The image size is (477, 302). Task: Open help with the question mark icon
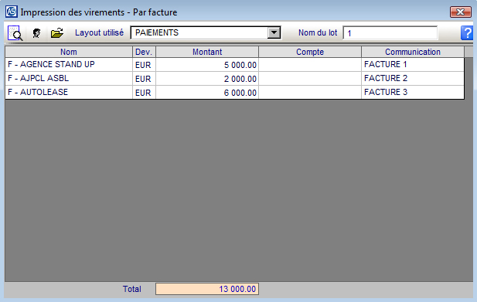(x=467, y=32)
